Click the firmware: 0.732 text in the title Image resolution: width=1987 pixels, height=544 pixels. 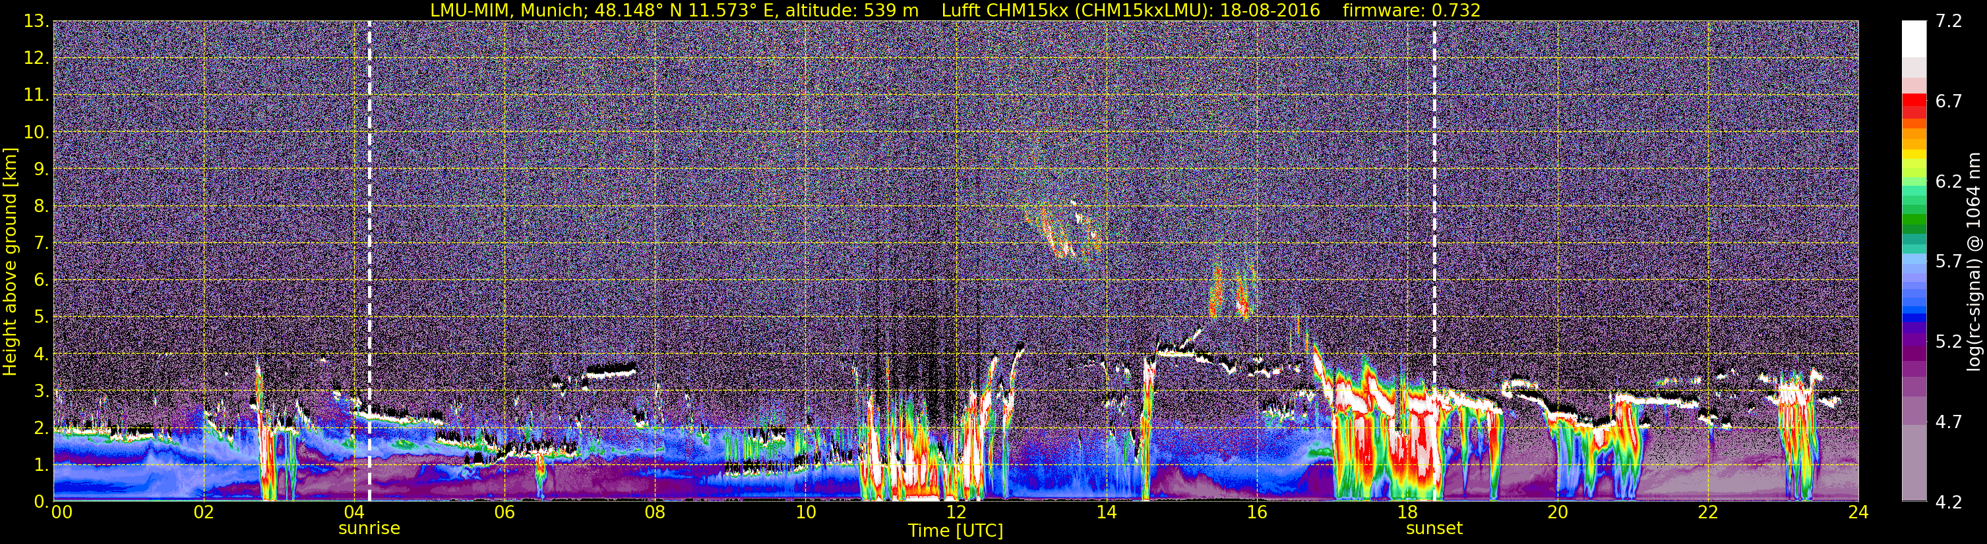pyautogui.click(x=1411, y=10)
